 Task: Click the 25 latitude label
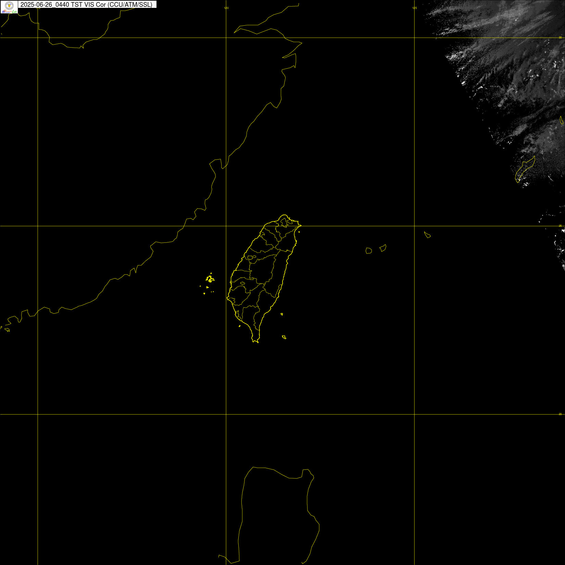coord(560,226)
